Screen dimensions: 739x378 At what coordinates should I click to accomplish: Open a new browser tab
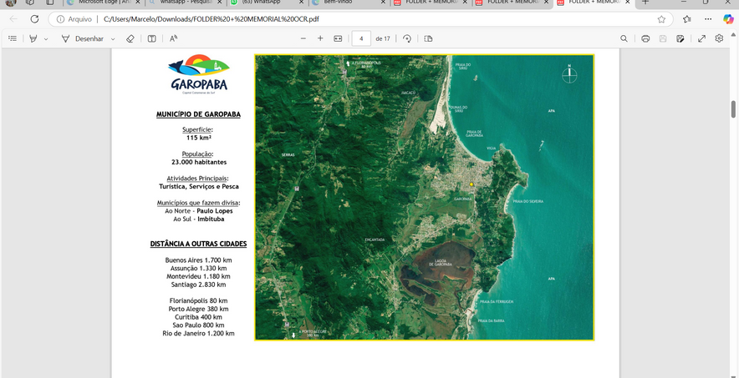645,3
